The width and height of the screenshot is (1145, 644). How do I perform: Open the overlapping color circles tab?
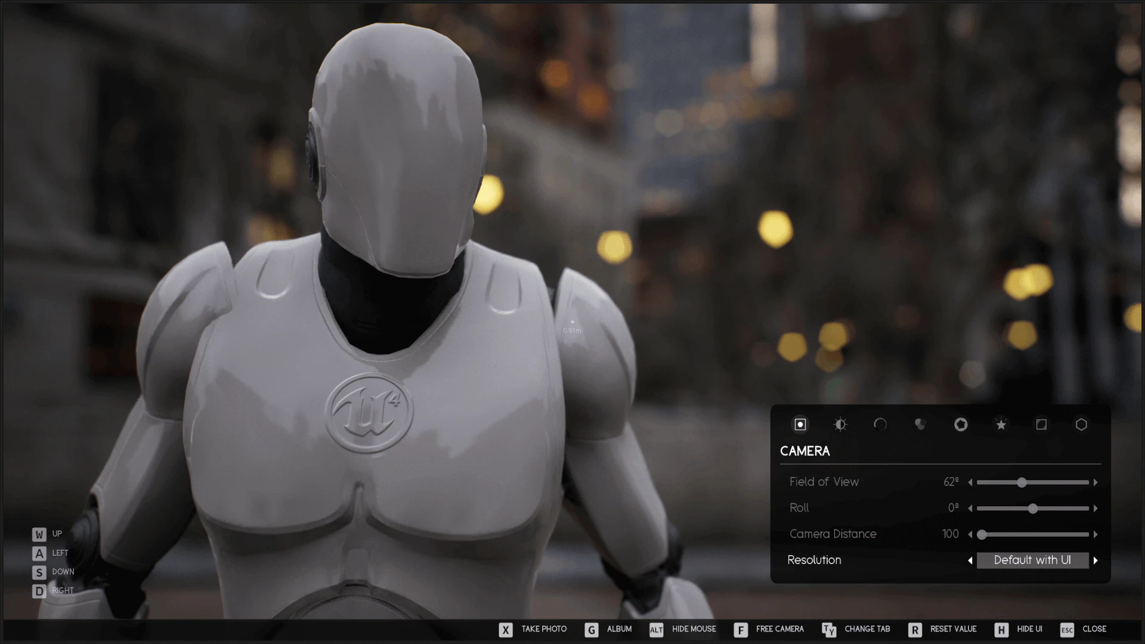920,425
